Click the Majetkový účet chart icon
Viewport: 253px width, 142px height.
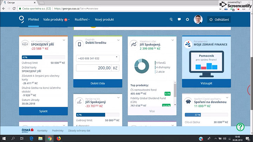134,44
